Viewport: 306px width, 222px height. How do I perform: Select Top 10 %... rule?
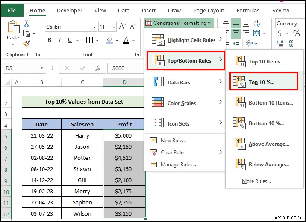coord(264,81)
